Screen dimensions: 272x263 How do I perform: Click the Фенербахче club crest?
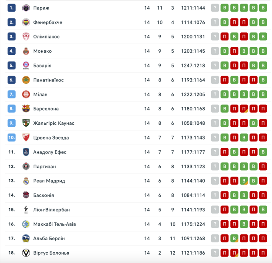[26, 22]
